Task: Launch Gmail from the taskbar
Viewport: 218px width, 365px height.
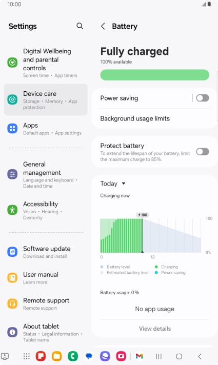Action: click(x=140, y=356)
